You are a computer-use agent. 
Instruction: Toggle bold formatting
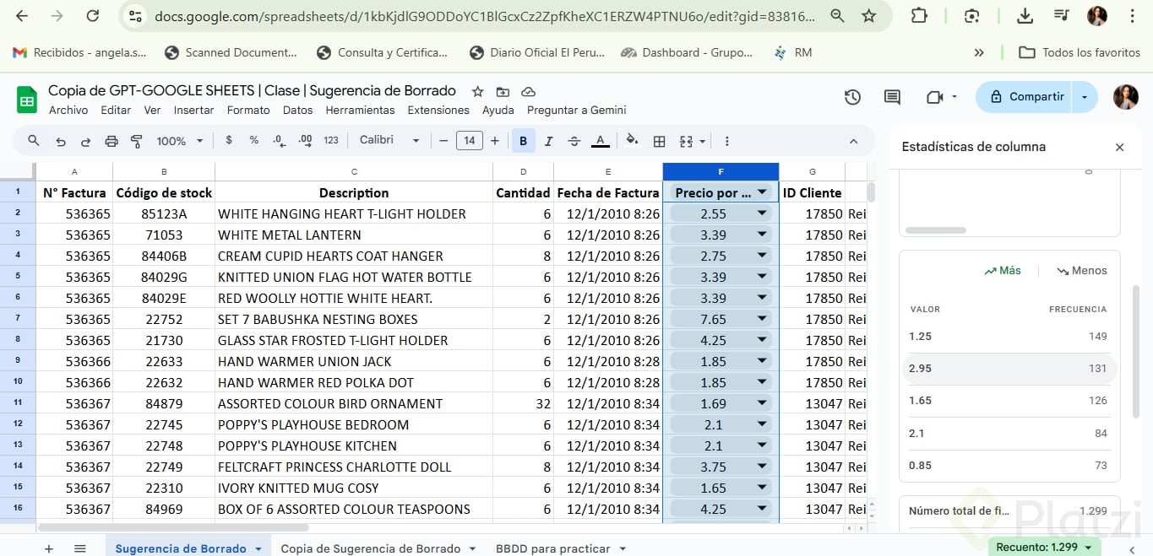click(523, 141)
